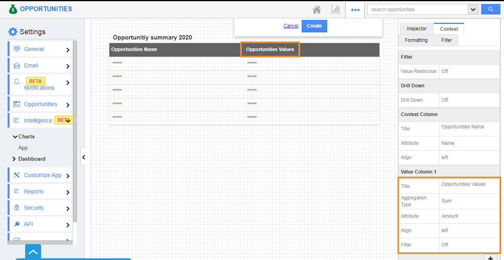Click the Create button
The width and height of the screenshot is (504, 260).
point(314,26)
